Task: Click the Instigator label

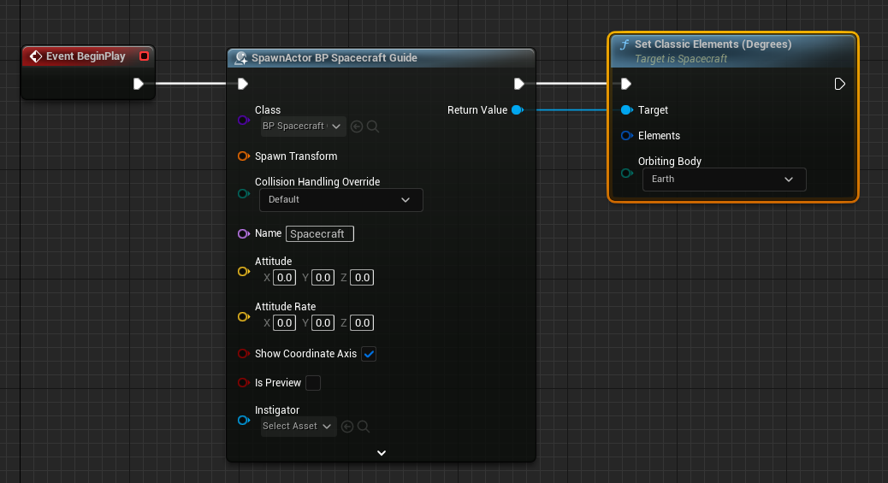Action: [x=277, y=410]
